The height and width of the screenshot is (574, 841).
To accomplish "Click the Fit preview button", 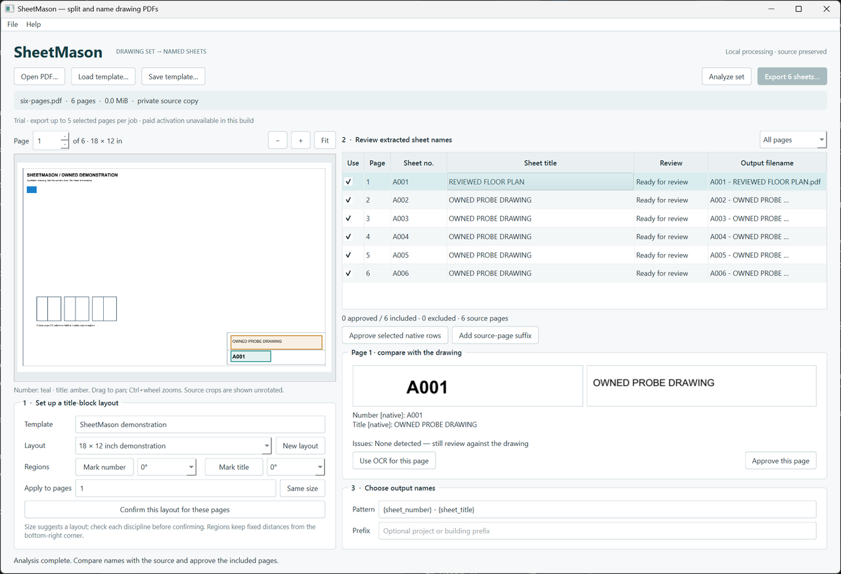I will (x=325, y=141).
